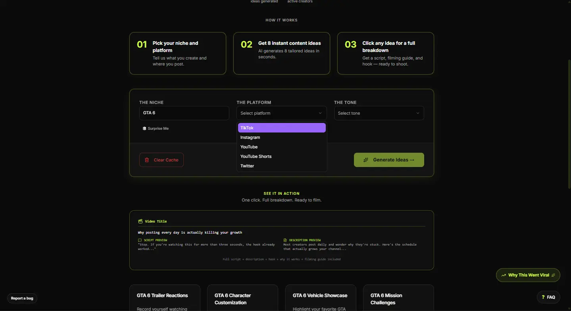Screen dimensions: 571x311
Task: Click the THE PLATFORM label
Action: (x=254, y=102)
